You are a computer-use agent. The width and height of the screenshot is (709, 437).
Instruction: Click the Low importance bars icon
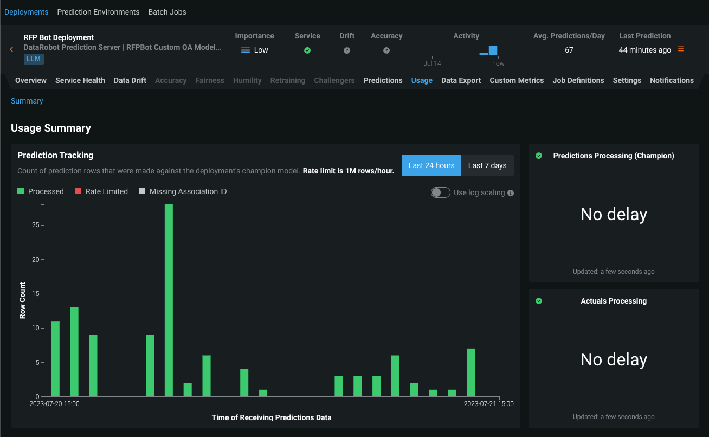pos(246,50)
